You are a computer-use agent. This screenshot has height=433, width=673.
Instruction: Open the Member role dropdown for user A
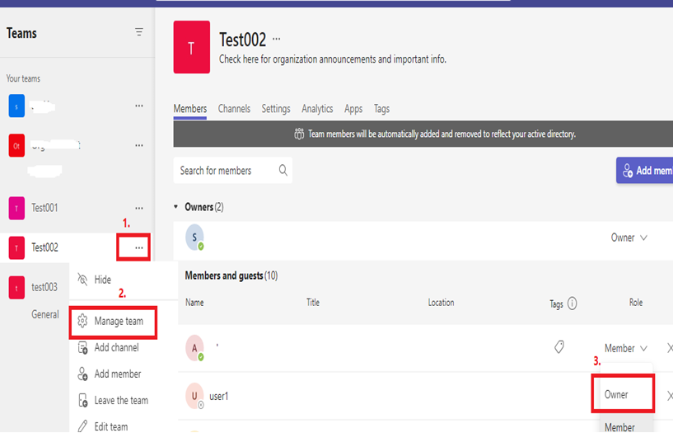[626, 348]
